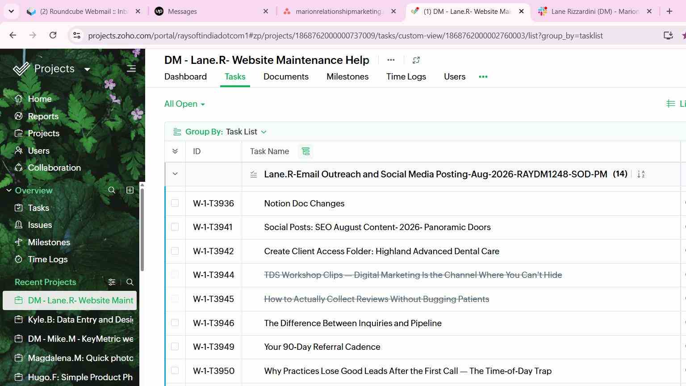Toggle the subtask hierarchy icon beside Task Name

(x=306, y=151)
